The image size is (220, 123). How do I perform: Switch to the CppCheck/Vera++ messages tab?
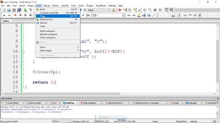147,103
